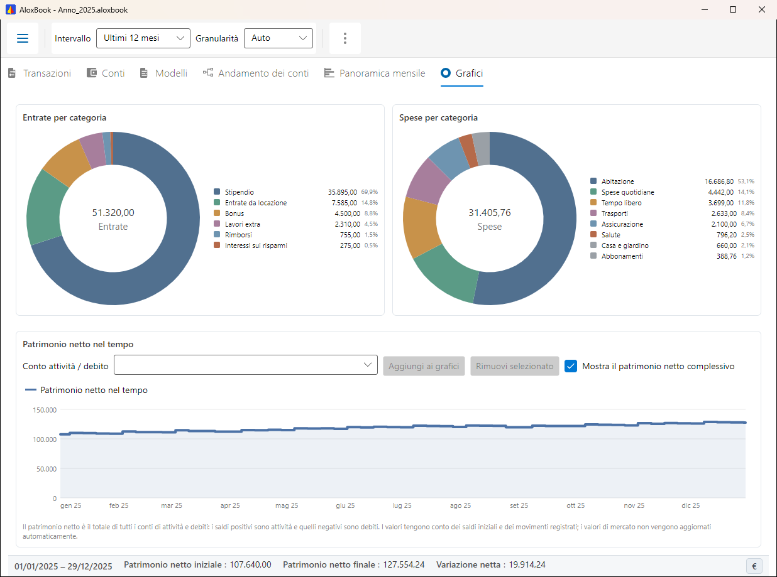Screen dimensions: 777x577
Task: Click the Panoramica mensile bars icon
Action: point(329,73)
